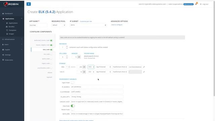The height and width of the screenshot is (121, 215).
Task: Expand the Copilot sidebar section
Action: (x=21, y=49)
